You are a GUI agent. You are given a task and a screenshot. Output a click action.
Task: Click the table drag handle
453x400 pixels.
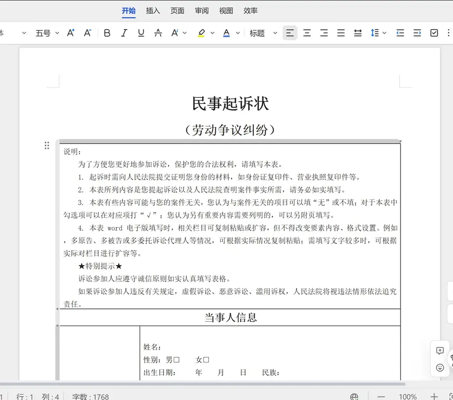[47, 145]
